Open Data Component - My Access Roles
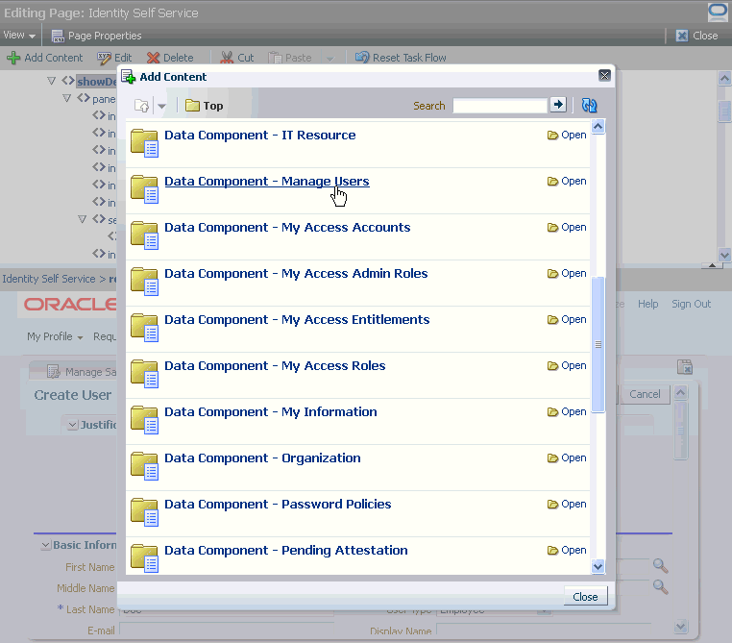The image size is (732, 643). coord(275,365)
